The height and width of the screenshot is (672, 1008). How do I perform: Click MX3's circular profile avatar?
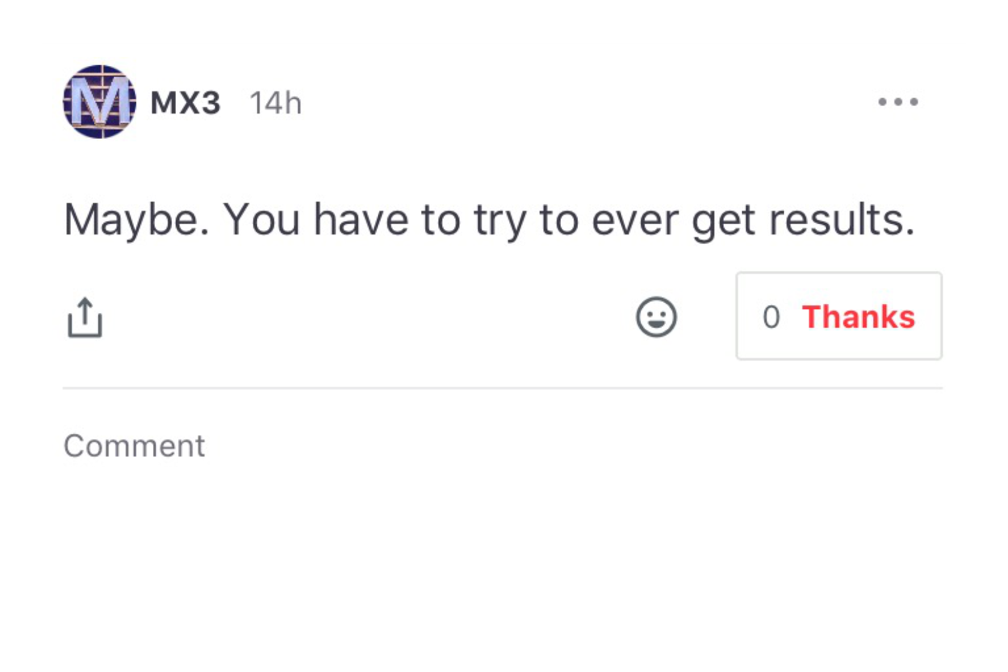(100, 101)
